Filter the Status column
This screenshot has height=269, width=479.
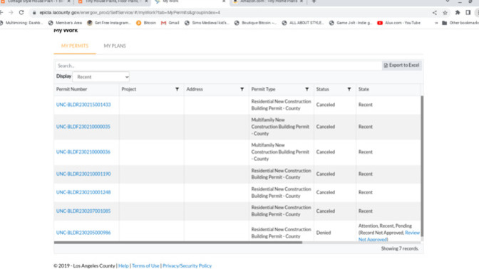point(349,89)
